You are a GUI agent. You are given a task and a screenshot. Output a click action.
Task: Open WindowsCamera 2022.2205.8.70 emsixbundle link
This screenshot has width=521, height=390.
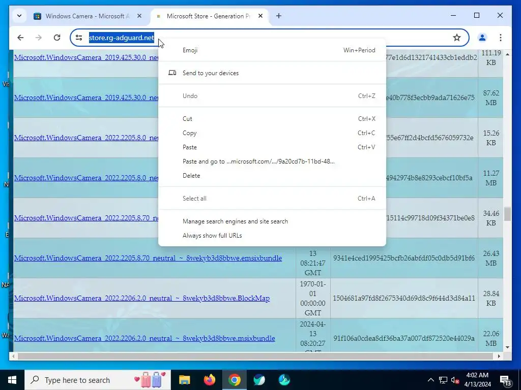(x=148, y=258)
